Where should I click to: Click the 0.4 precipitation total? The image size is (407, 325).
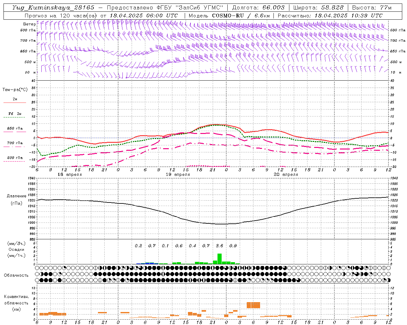[x=192, y=246]
